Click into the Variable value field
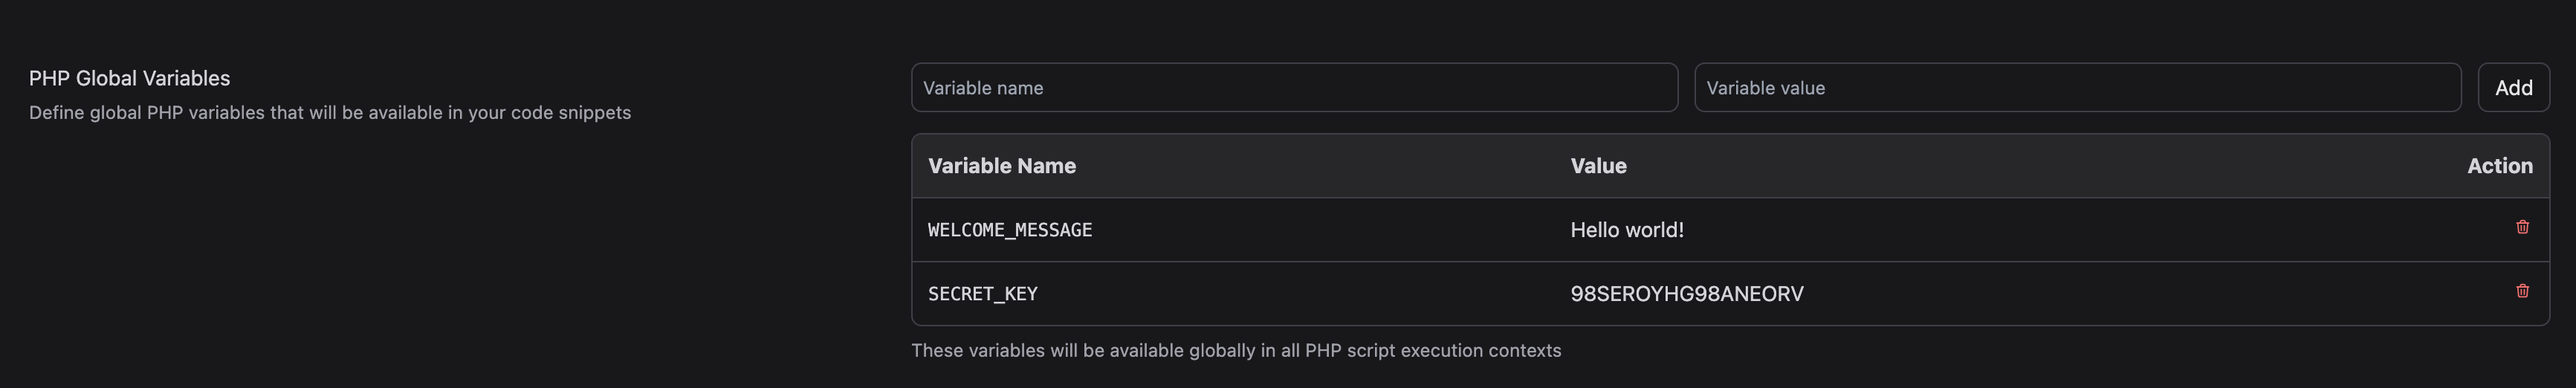The image size is (2576, 388). 2077,88
